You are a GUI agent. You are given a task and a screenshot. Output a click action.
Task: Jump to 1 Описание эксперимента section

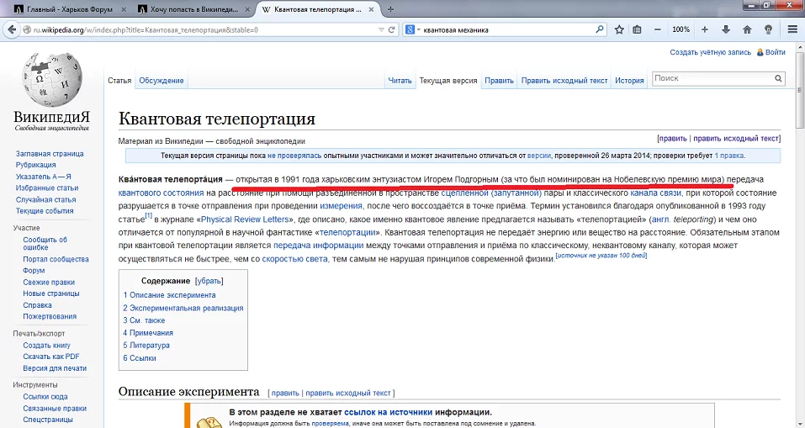(x=169, y=295)
